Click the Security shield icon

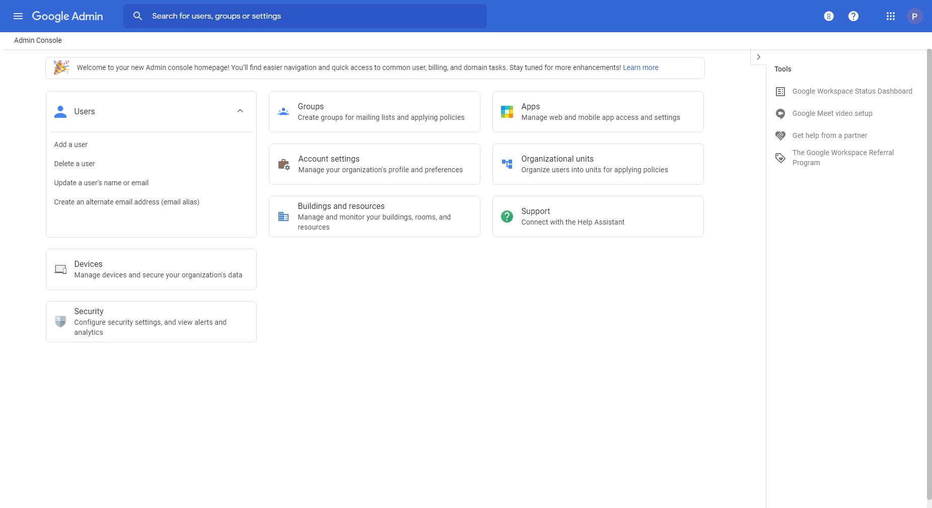click(60, 321)
